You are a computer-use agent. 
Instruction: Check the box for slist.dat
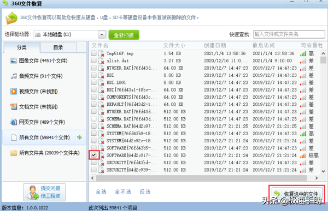pyautogui.click(x=93, y=61)
